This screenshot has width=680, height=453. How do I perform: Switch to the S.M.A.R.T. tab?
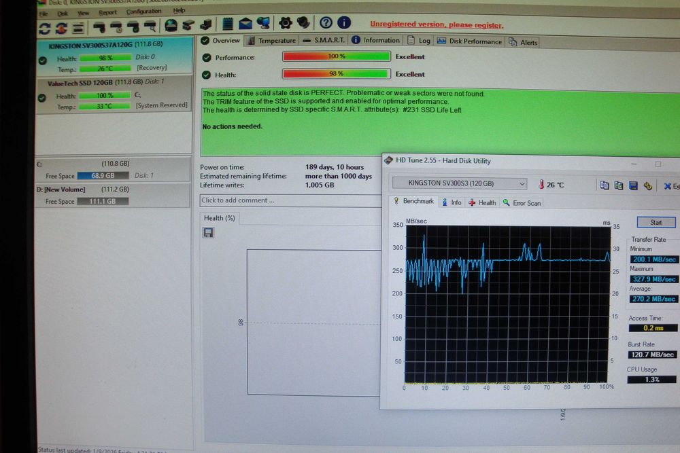324,40
